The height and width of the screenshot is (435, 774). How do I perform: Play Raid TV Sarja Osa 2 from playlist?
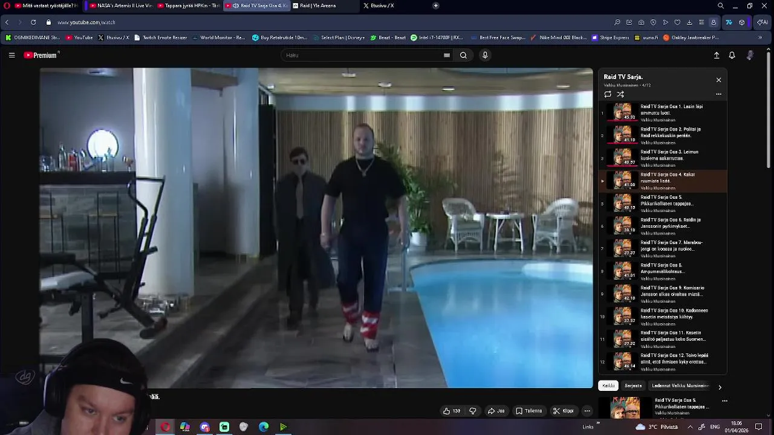pos(663,135)
